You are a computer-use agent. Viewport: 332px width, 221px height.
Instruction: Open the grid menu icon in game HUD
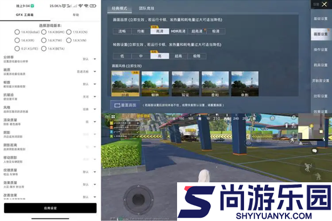(113, 117)
